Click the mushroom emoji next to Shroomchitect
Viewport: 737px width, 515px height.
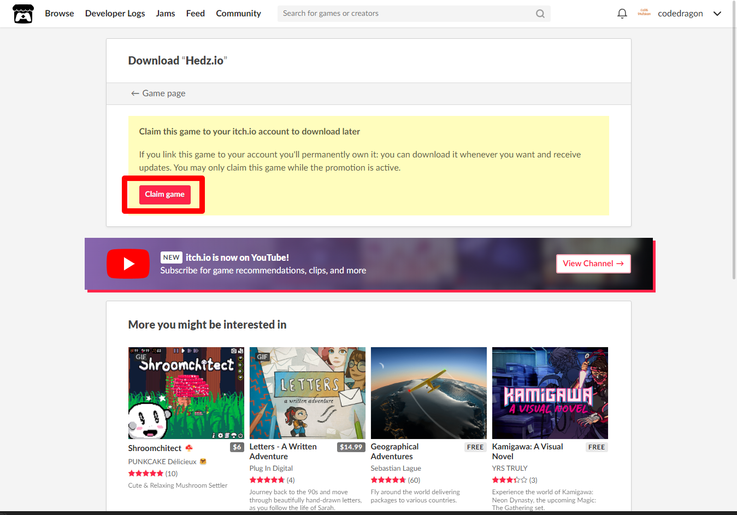click(x=189, y=448)
